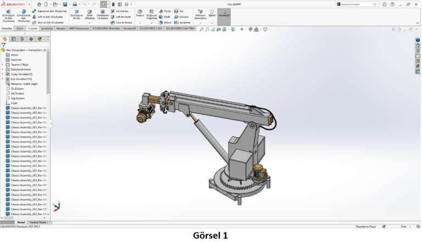The width and height of the screenshot is (422, 242).
Task: Switch to the Çizim tab
Action: 20,27
